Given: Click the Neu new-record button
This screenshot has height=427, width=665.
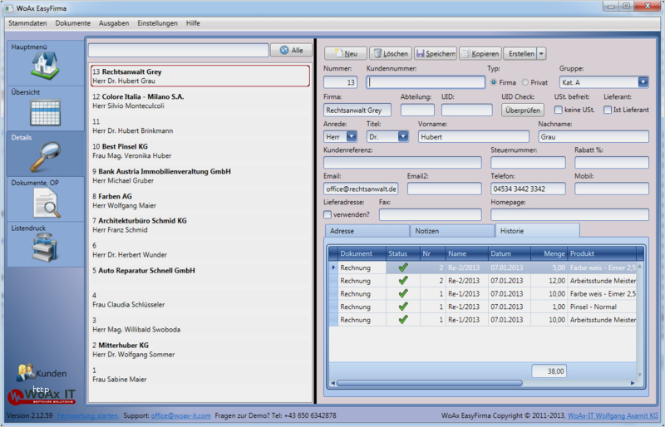Looking at the screenshot, I should point(346,53).
